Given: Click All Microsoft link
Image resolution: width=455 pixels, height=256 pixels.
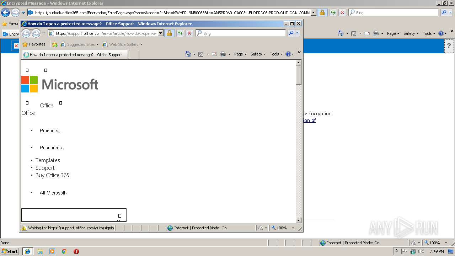Looking at the screenshot, I should point(53,193).
